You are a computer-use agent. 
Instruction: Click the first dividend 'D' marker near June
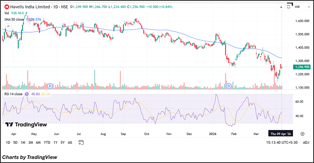tap(51, 86)
